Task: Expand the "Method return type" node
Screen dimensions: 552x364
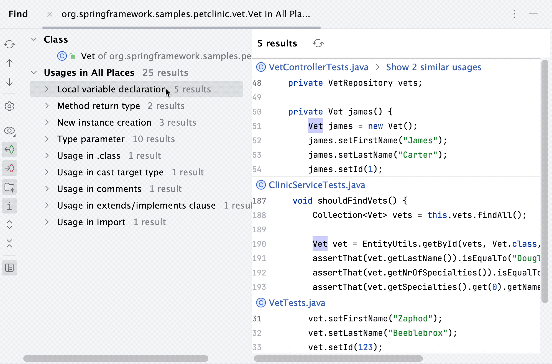Action: coord(47,106)
